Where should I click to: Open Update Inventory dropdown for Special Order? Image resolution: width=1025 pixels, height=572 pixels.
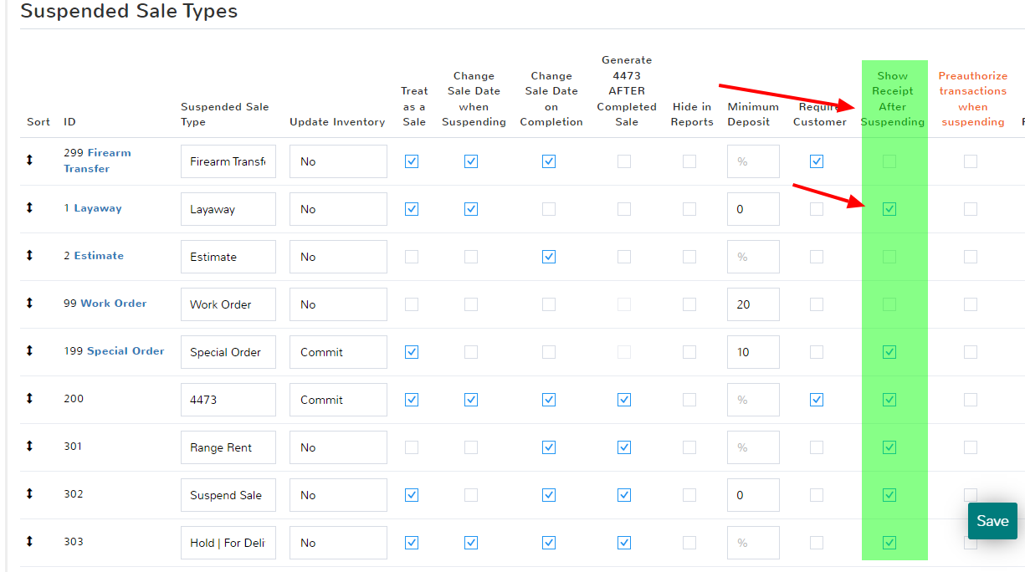[x=338, y=352]
